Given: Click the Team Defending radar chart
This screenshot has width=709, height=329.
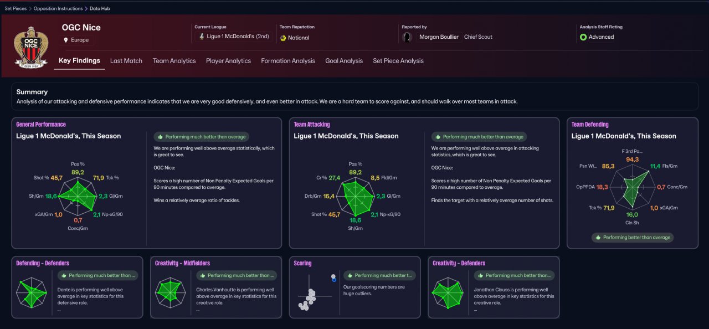Looking at the screenshot, I should 631,187.
